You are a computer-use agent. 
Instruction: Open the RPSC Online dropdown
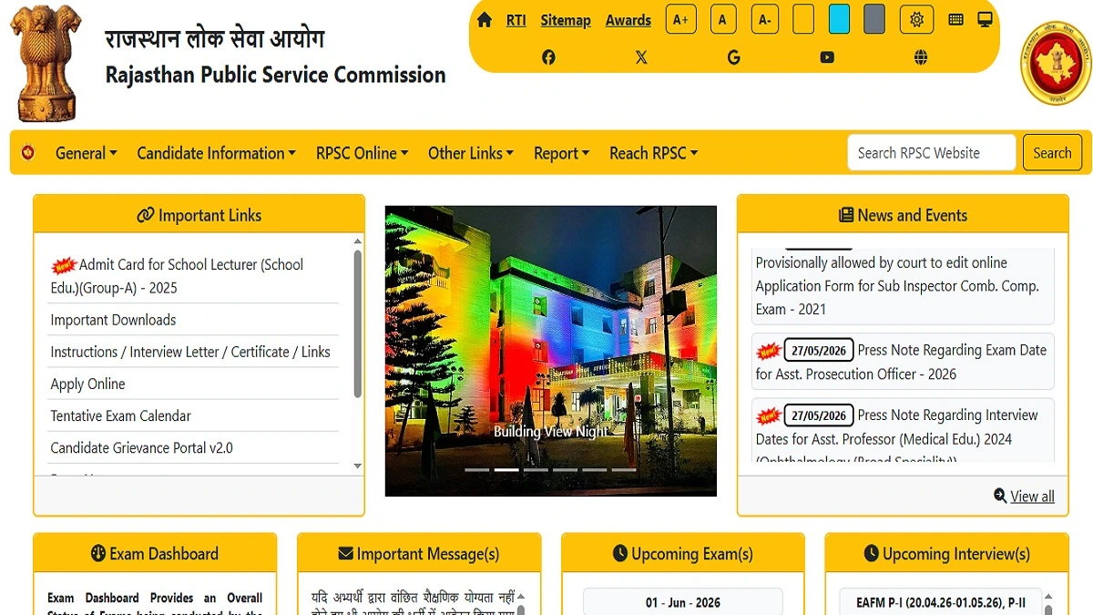[363, 153]
